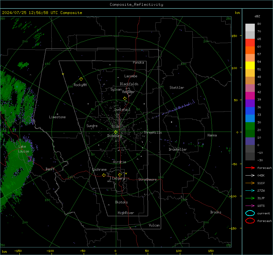Click the magenta swatch in the dBZ scale
Screen dimensions: 273x255
coord(250,96)
